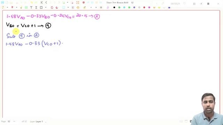Select the Hand pan tool
The image size is (223, 125).
pyautogui.click(x=78, y=7)
